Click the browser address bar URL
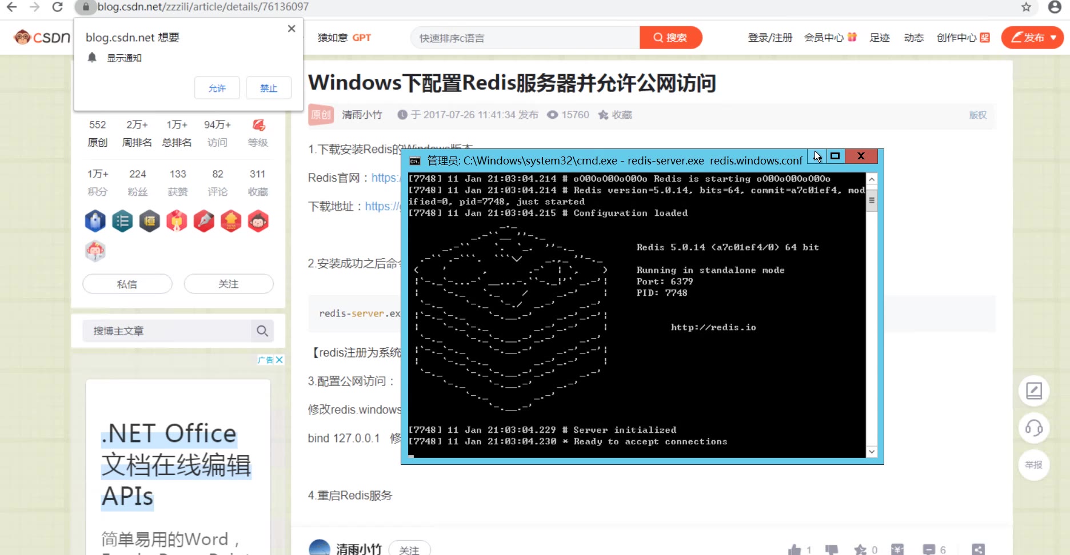The width and height of the screenshot is (1070, 555). pyautogui.click(x=203, y=7)
